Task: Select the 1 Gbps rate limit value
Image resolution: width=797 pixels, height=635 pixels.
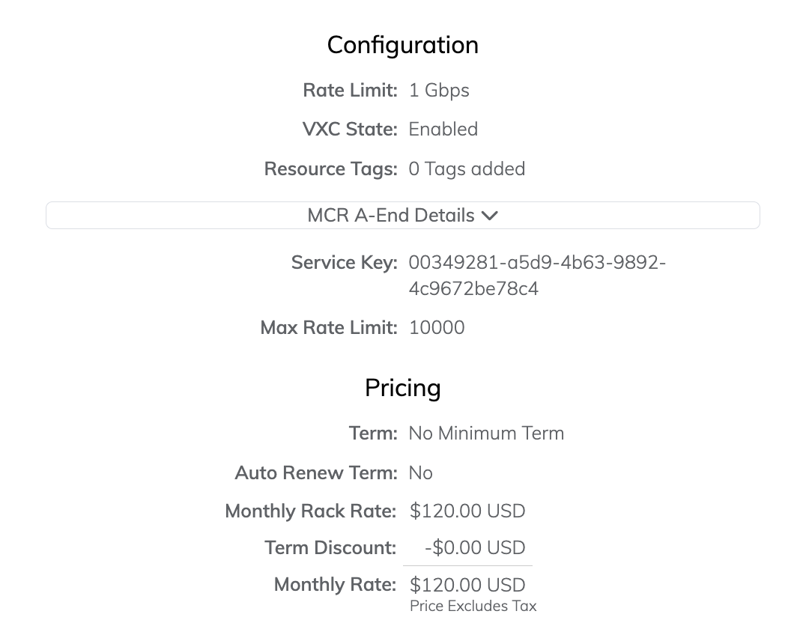Action: 439,91
